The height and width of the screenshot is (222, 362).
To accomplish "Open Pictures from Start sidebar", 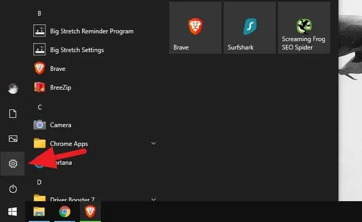I will tap(13, 139).
